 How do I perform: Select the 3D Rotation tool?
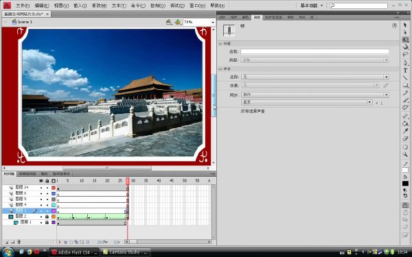click(x=405, y=47)
